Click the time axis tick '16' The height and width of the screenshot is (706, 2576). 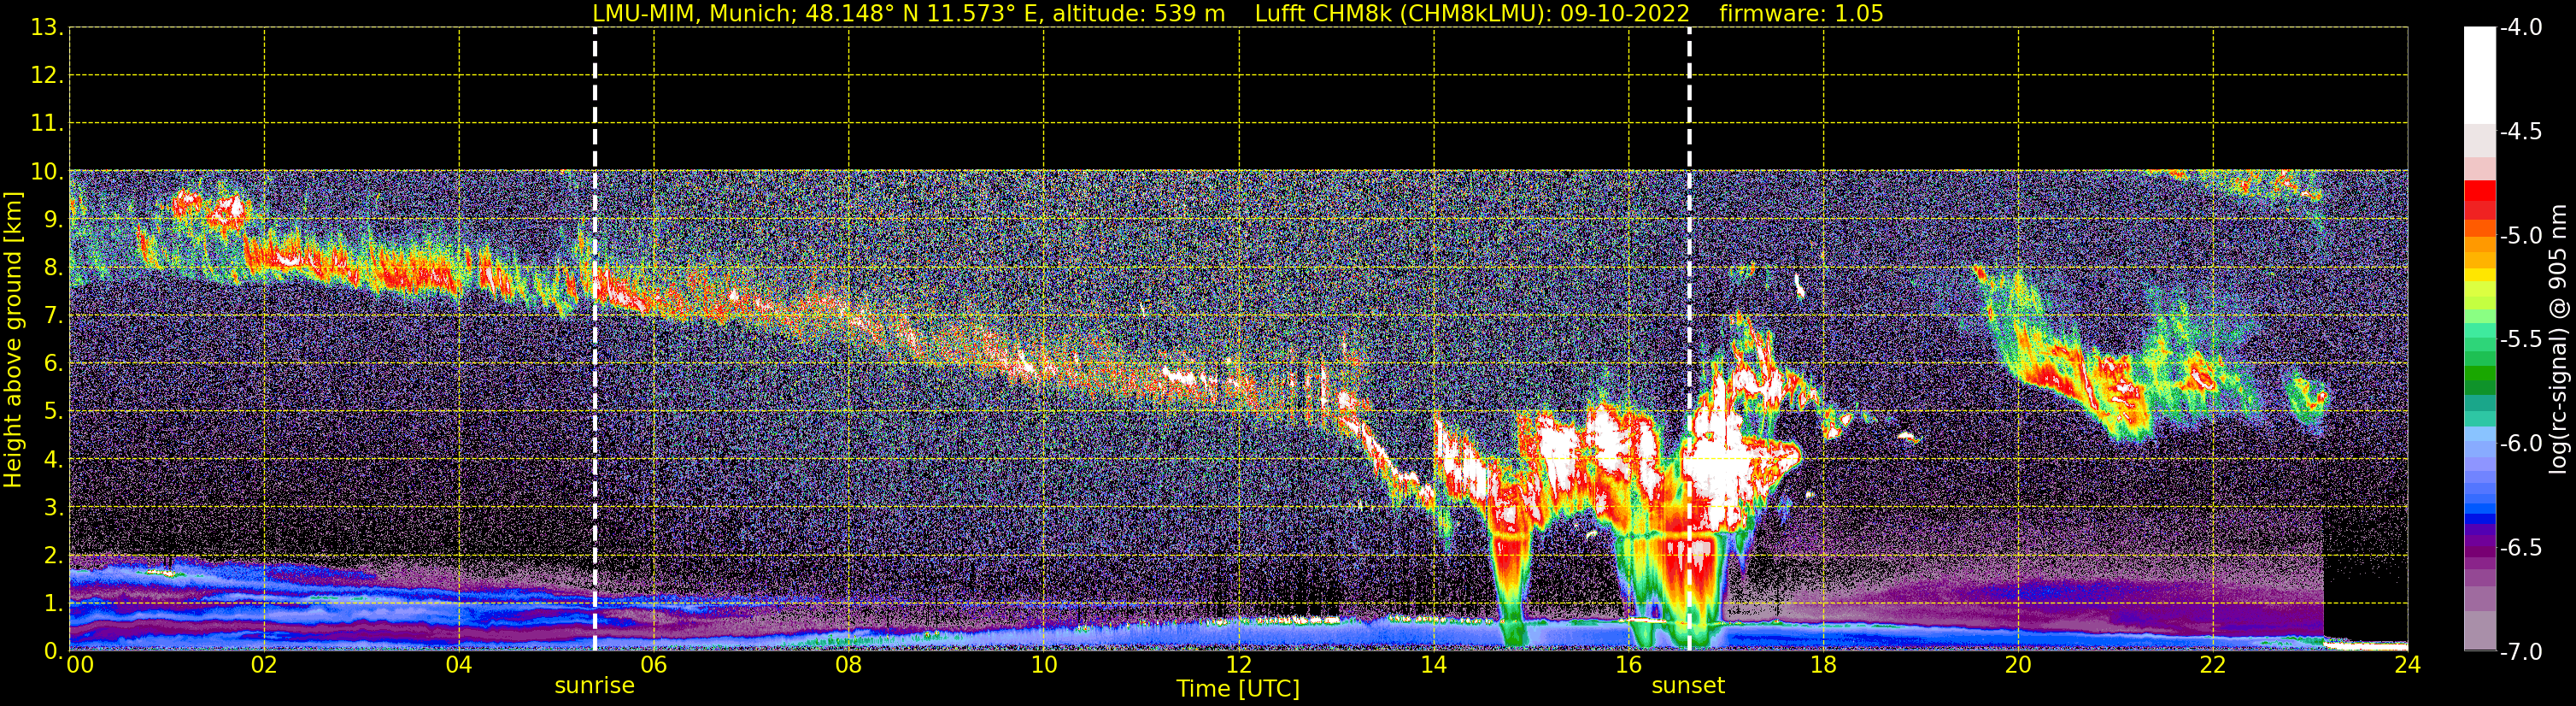point(1629,666)
